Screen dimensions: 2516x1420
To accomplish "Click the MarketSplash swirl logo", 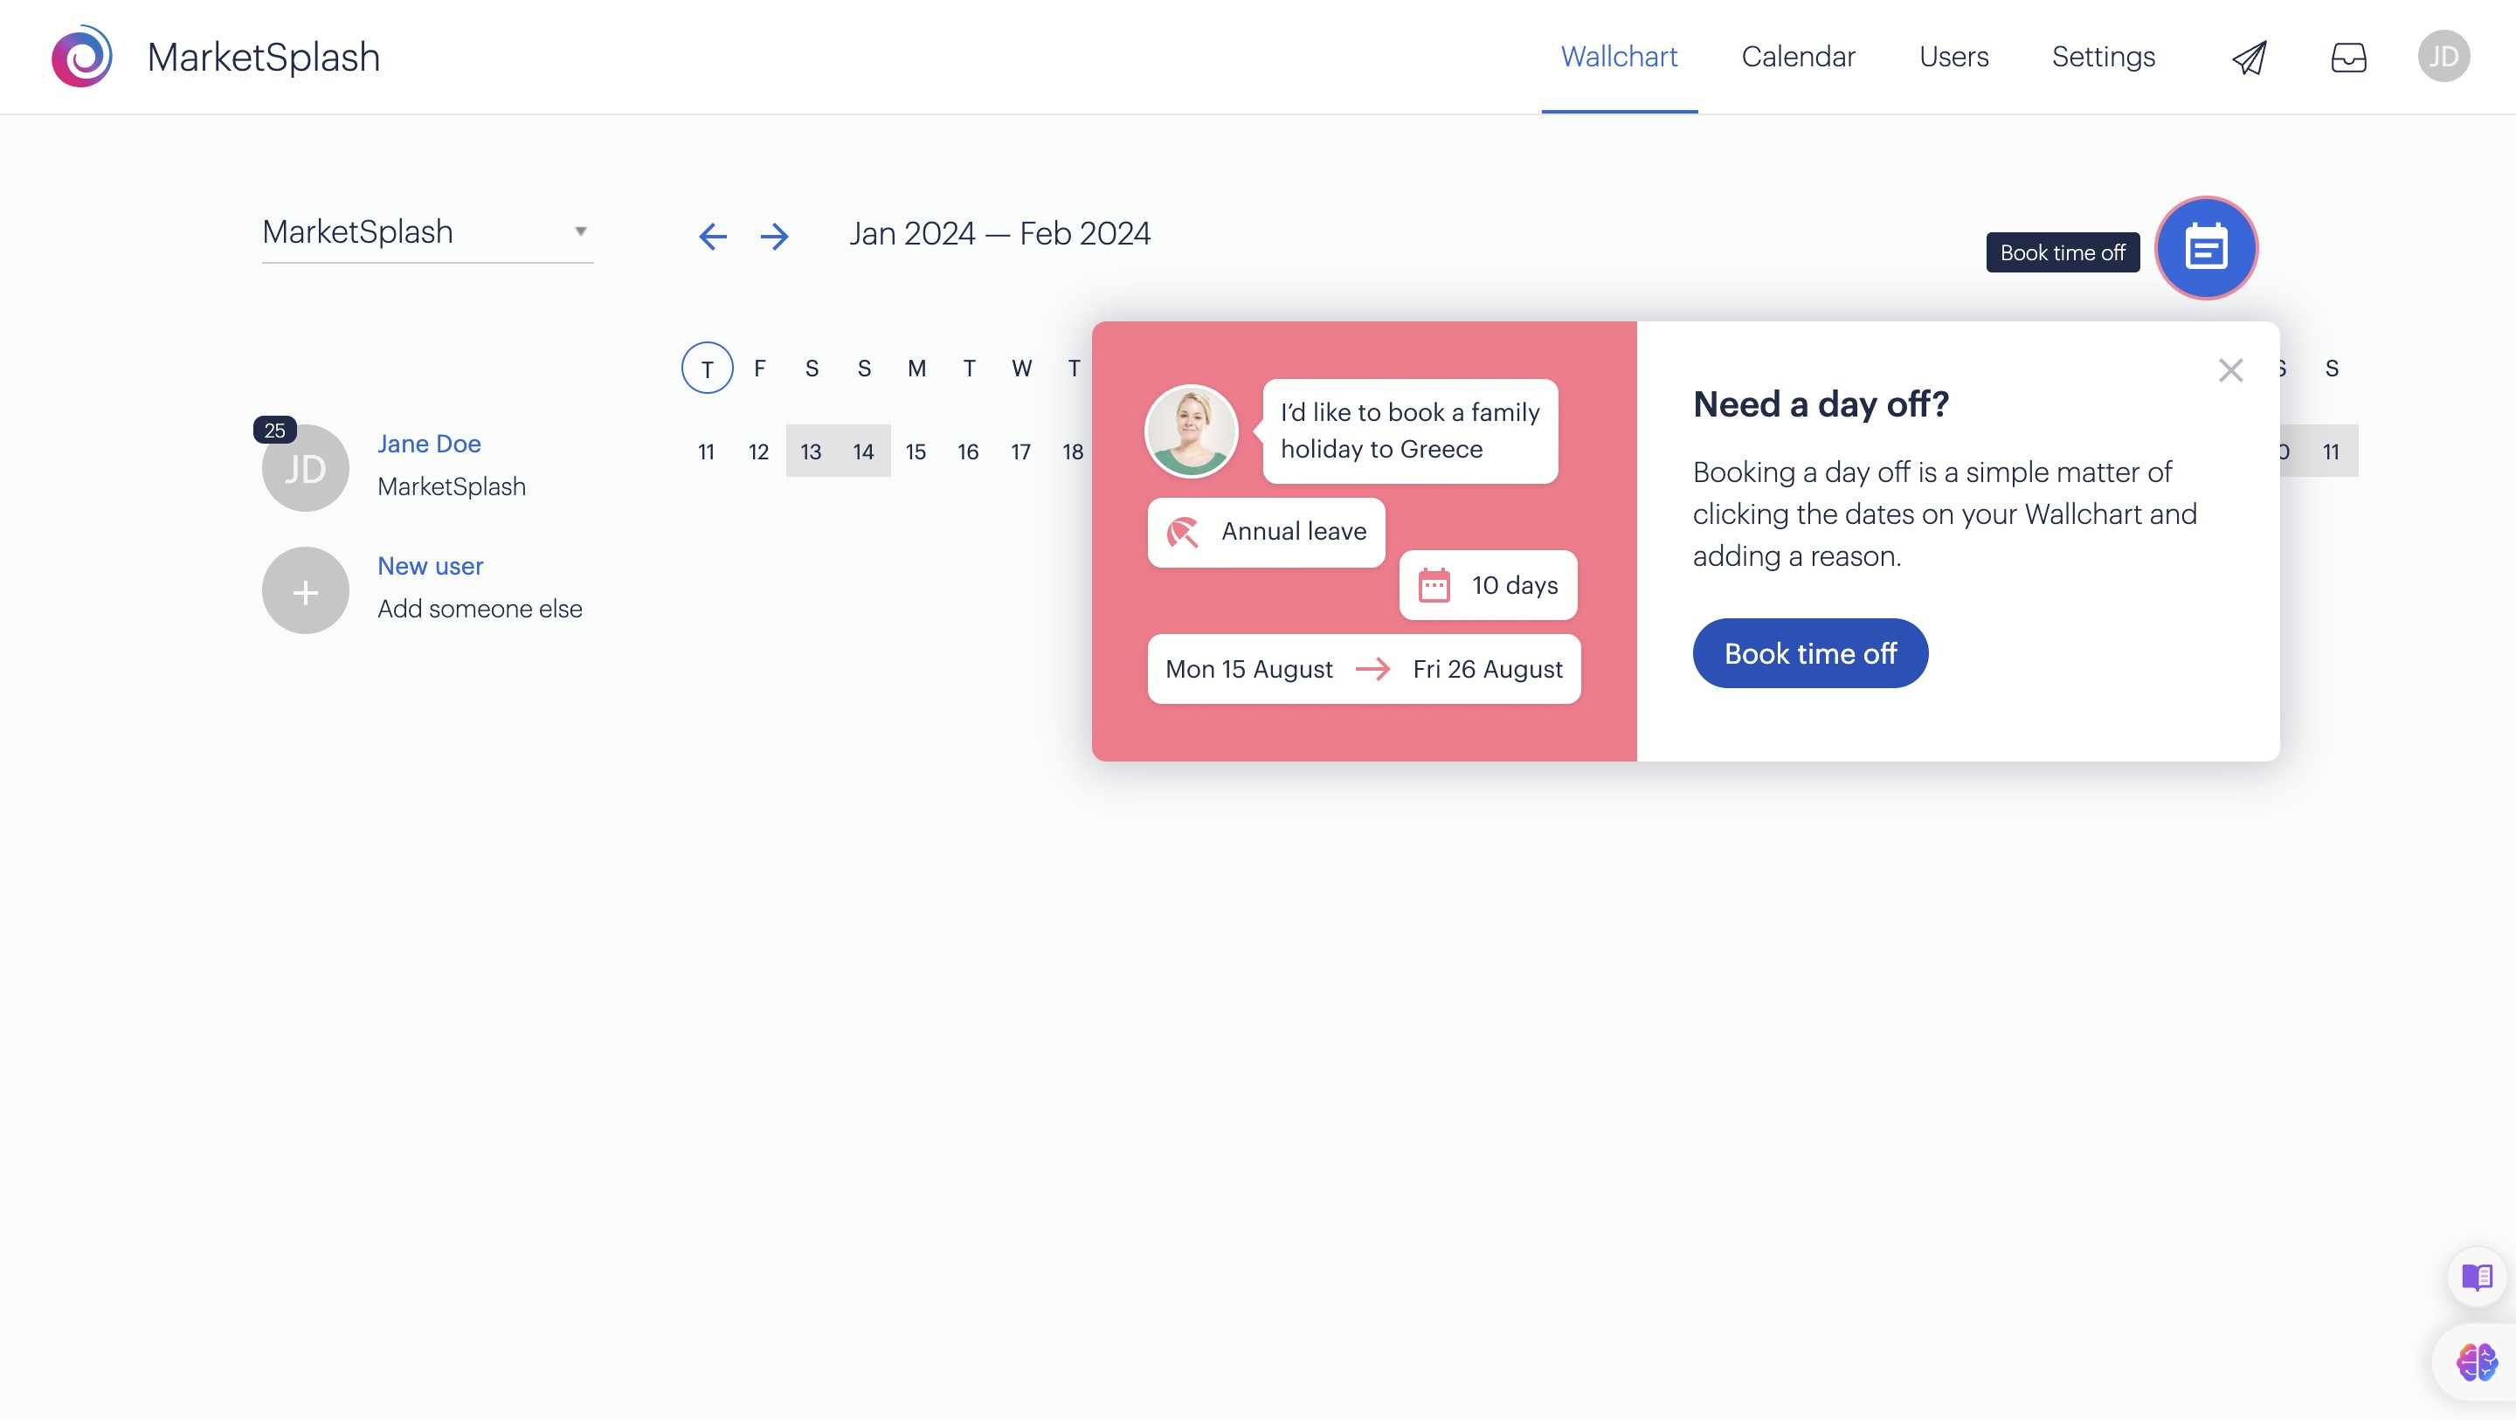I will pos(82,57).
